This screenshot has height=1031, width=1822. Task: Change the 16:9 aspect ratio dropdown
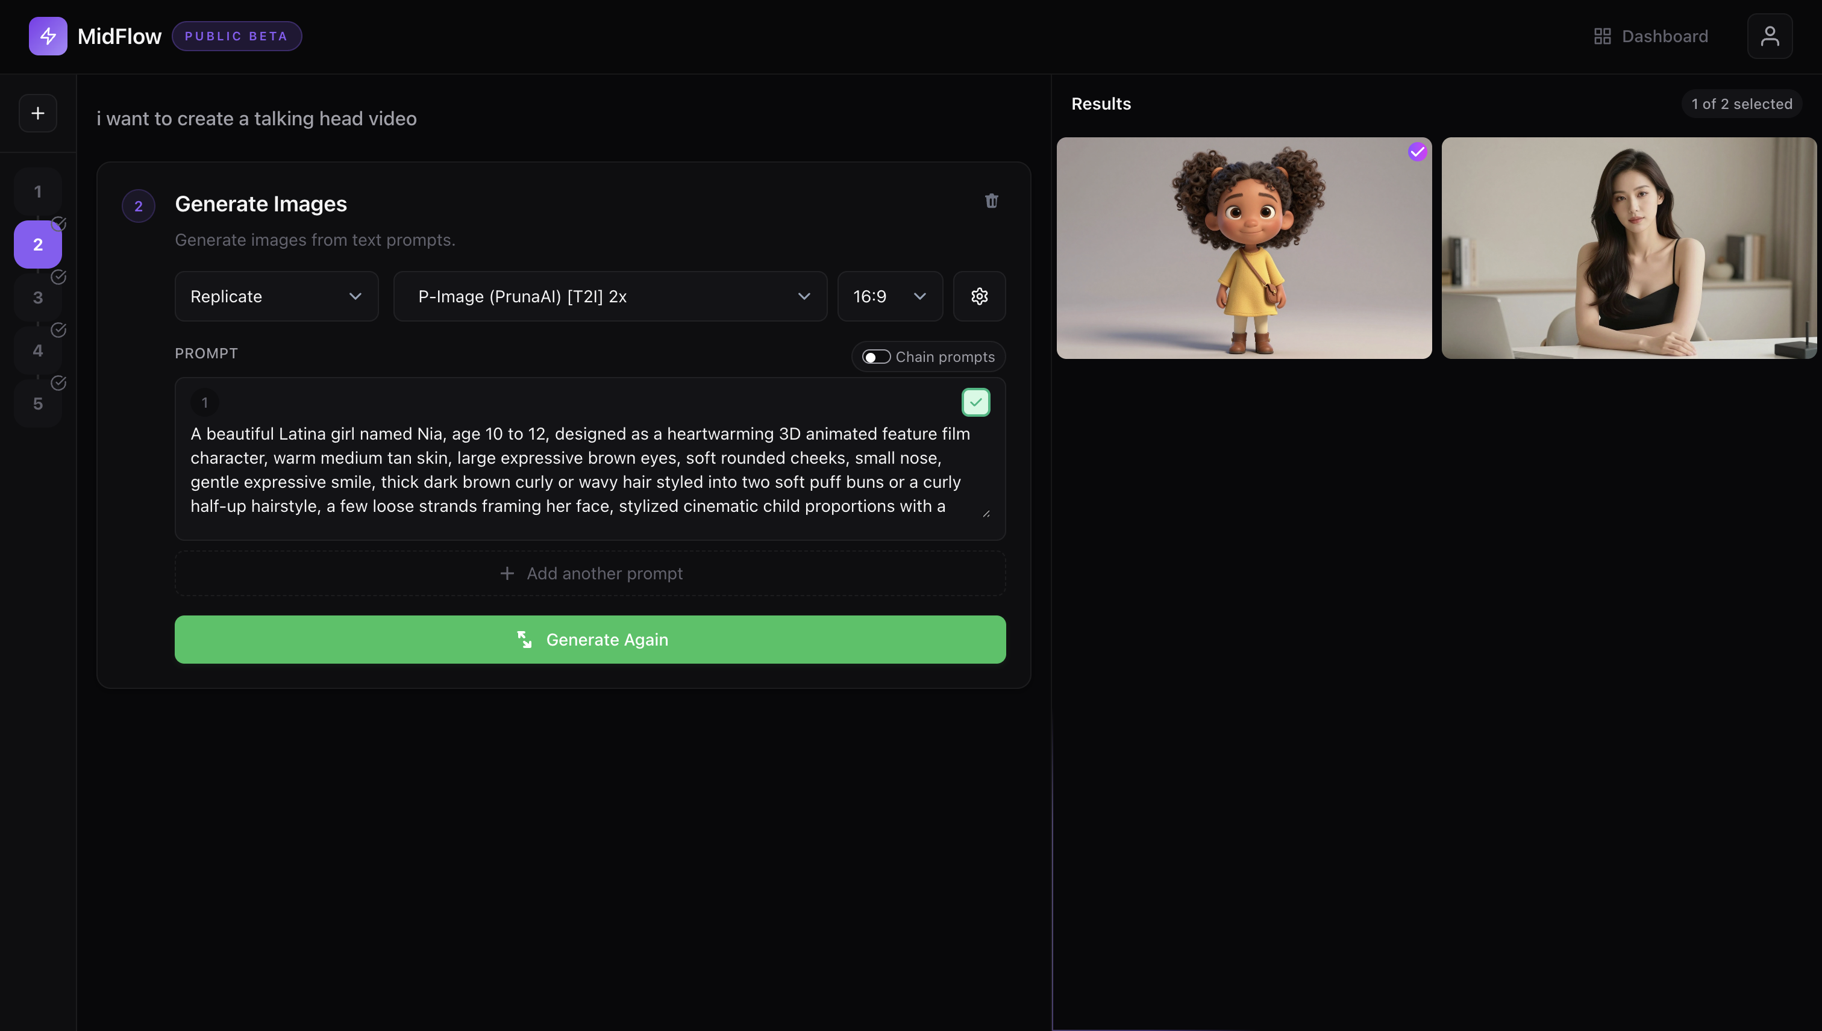889,296
